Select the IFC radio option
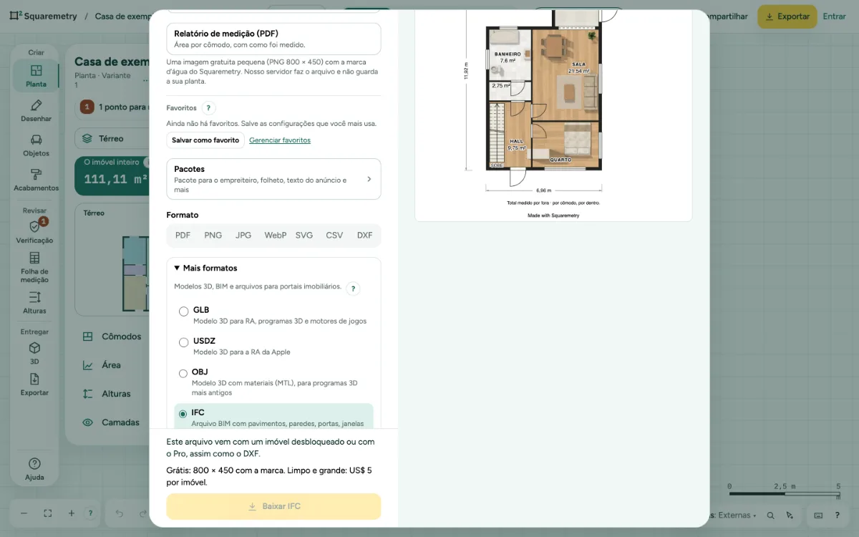Image resolution: width=859 pixels, height=537 pixels. click(183, 414)
